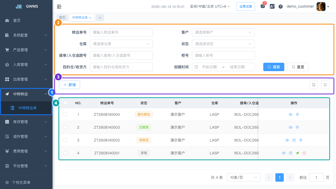The height and width of the screenshot is (189, 336).
Task: Edit draft order ZT2608140001
Action: pos(291,153)
